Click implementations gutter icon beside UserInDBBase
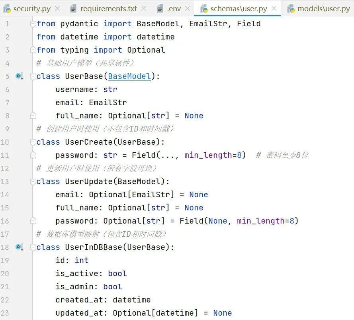The image size is (354, 320). click(19, 247)
